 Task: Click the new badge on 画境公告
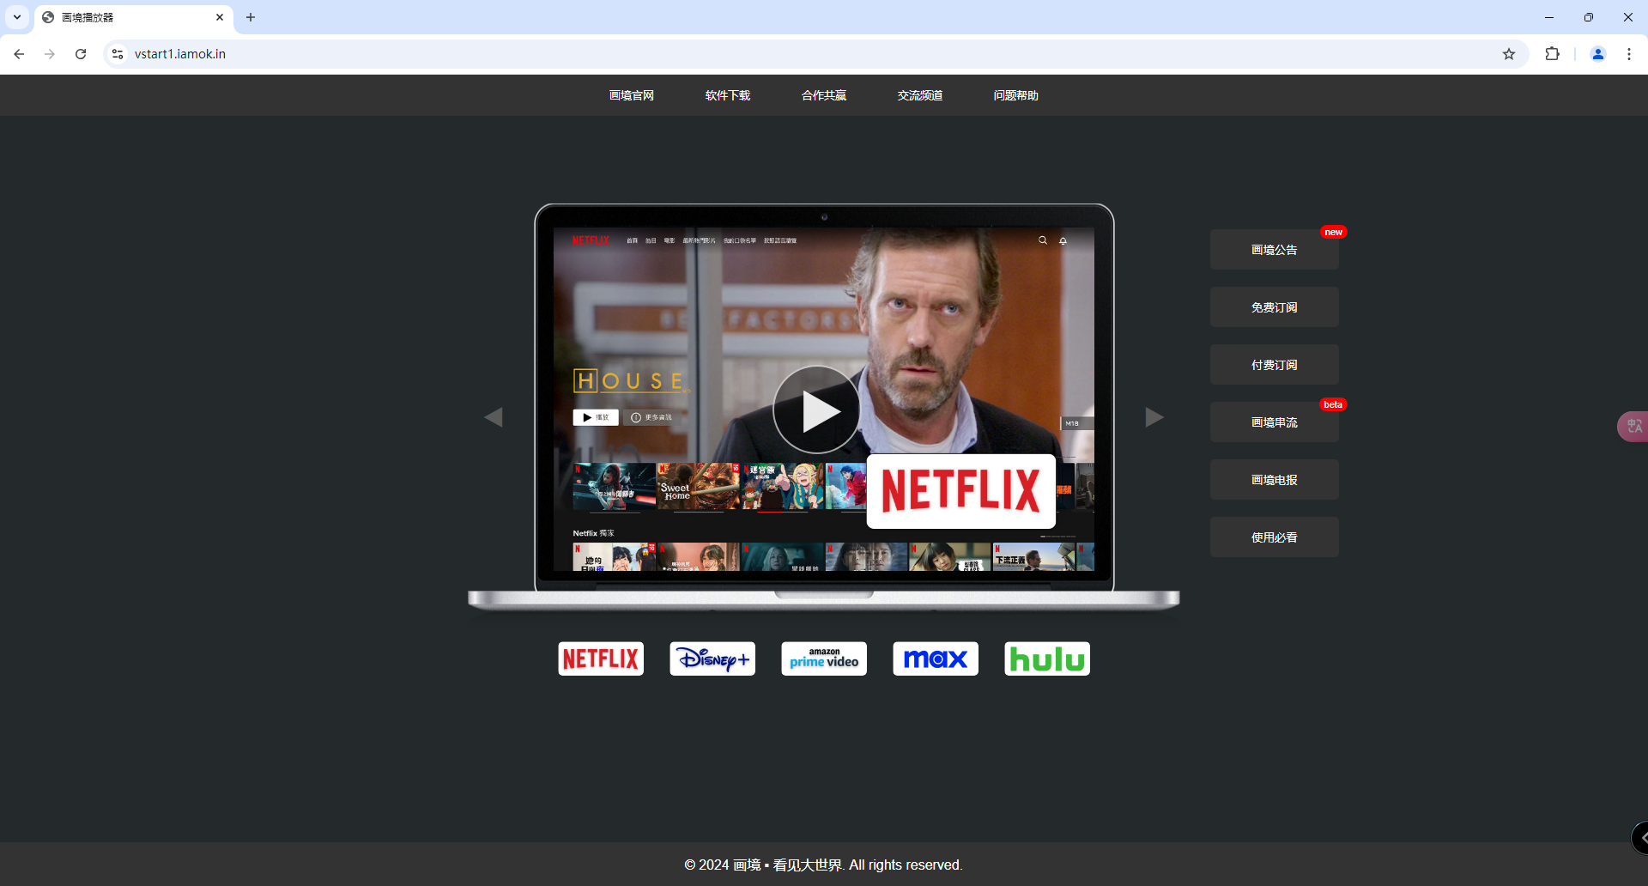(x=1333, y=232)
